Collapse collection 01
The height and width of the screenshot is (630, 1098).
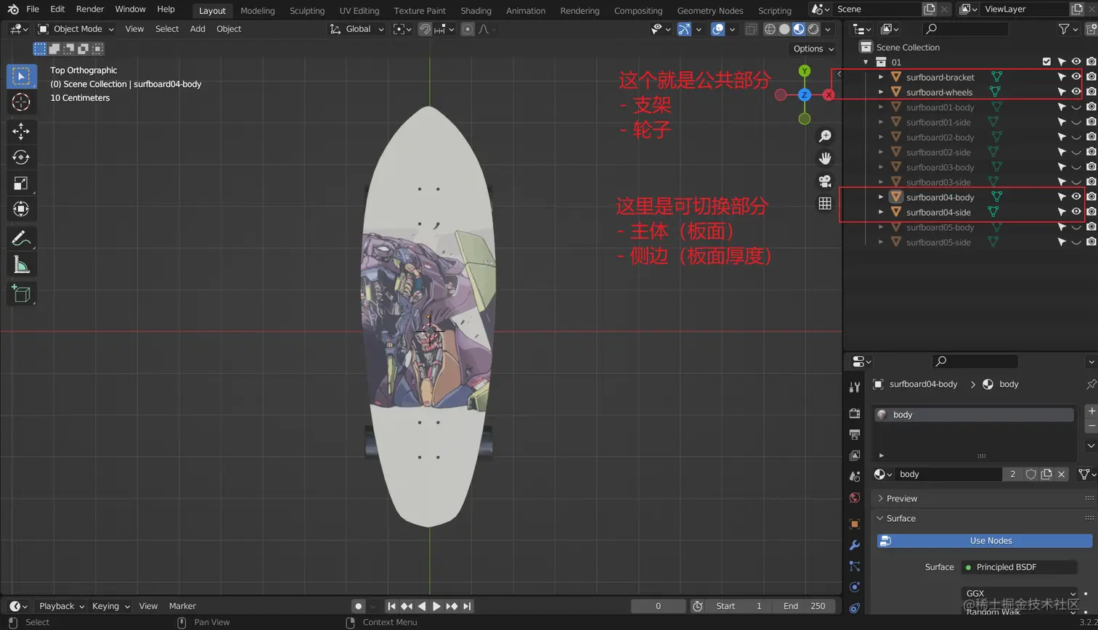tap(866, 62)
